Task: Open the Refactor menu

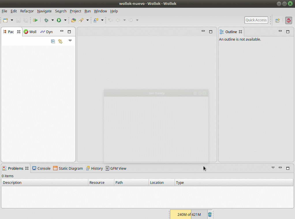Action: click(x=27, y=11)
